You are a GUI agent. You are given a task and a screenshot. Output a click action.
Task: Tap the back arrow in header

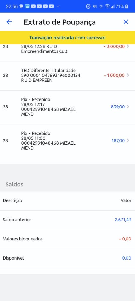coord(9,22)
